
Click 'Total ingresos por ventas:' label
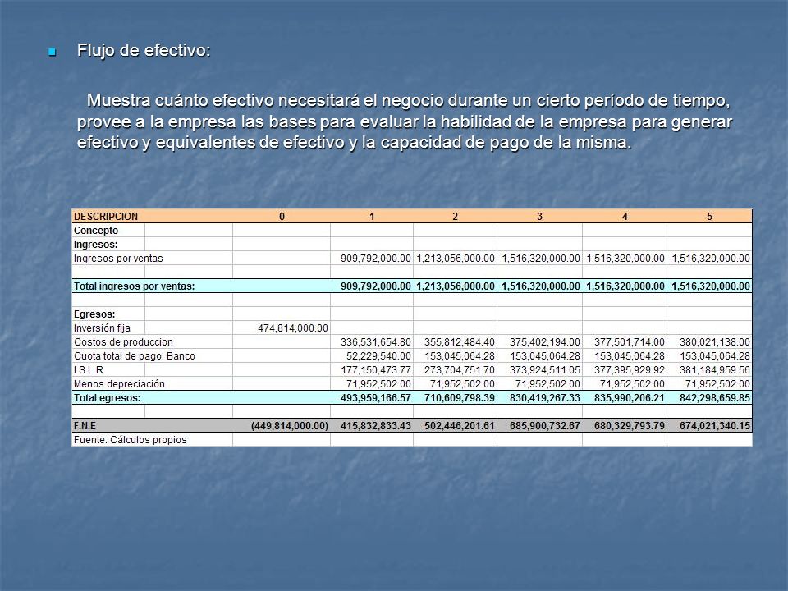tap(134, 286)
